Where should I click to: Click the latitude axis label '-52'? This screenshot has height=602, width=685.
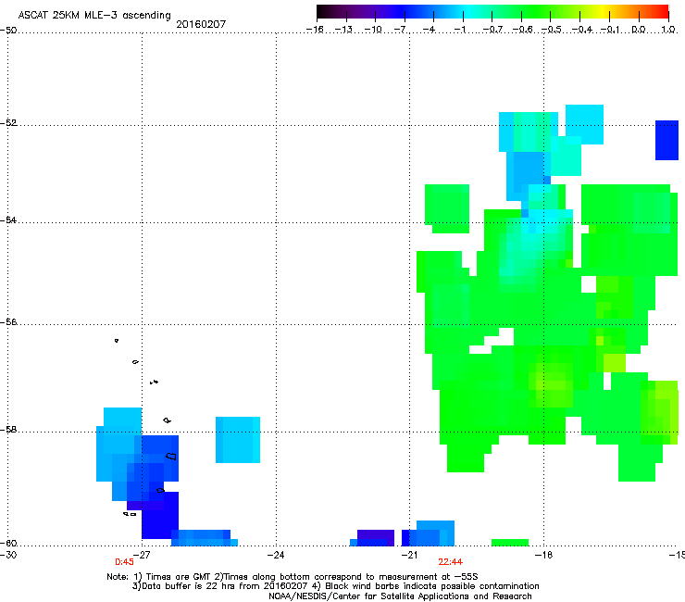(8, 123)
